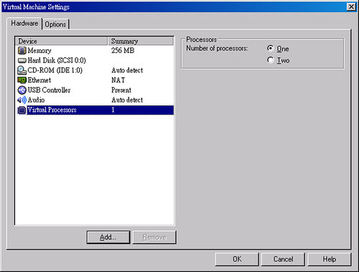Close the Virtual Machine Settings window
Viewport: 359px width, 272px height.
click(351, 6)
